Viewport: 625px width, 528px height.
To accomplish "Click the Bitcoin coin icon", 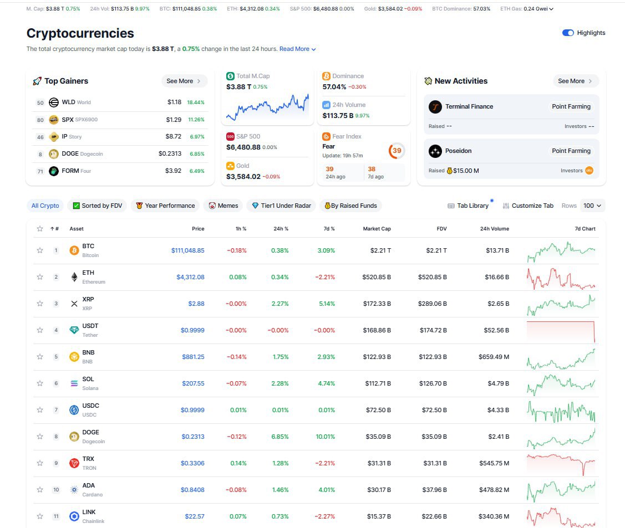I will pos(74,250).
